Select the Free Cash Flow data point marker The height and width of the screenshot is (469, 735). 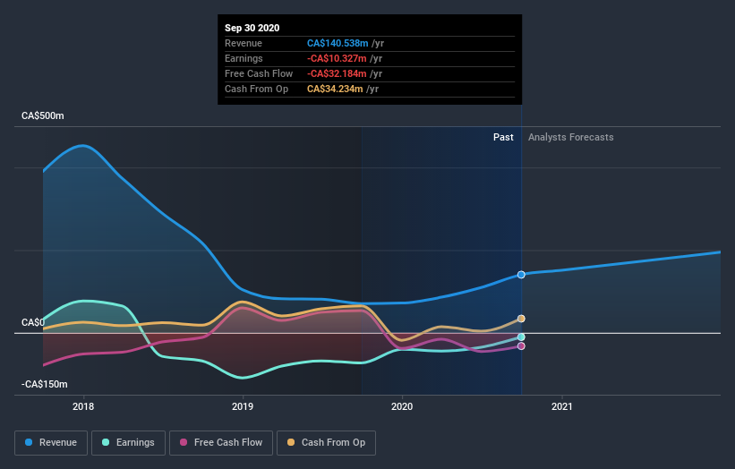click(521, 346)
